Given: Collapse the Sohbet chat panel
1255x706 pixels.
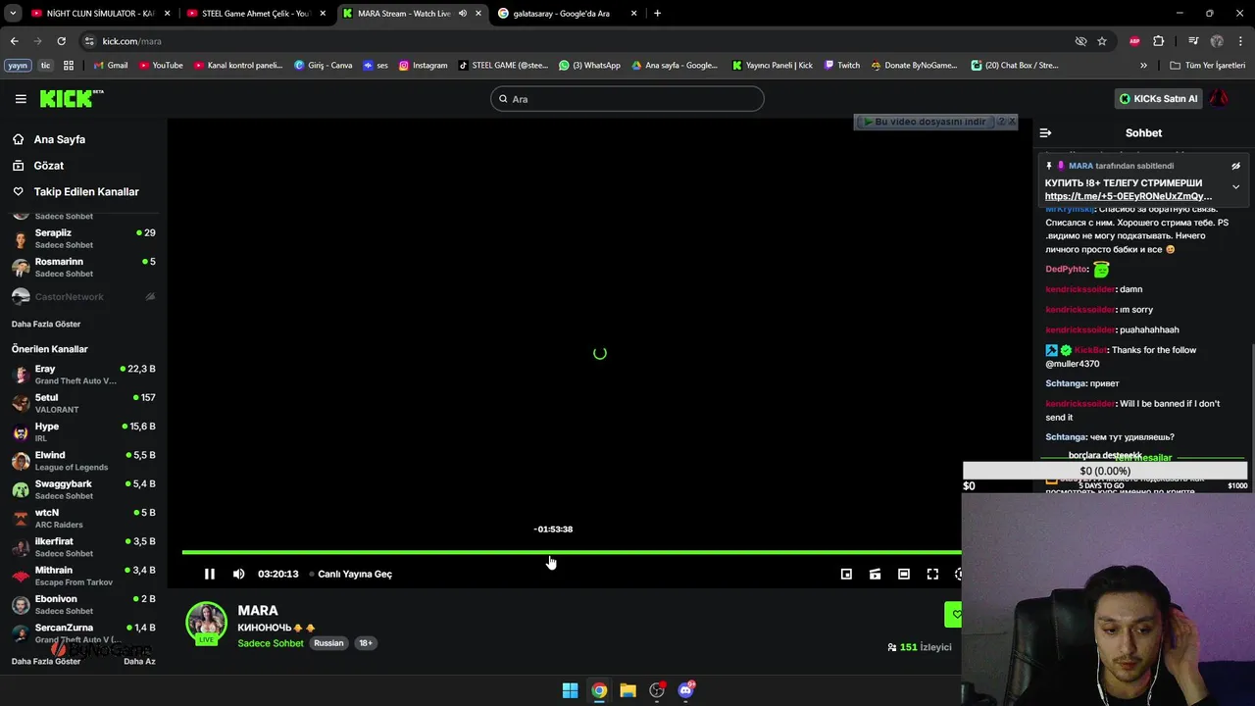Looking at the screenshot, I should click(x=1045, y=132).
